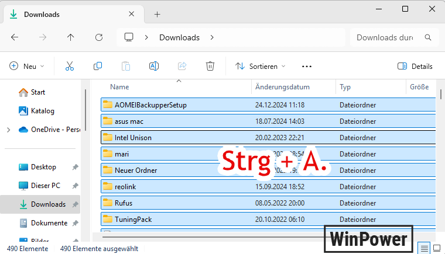This screenshot has height=254, width=445.
Task: Select Dokumente in the sidebar
Action: 47,223
